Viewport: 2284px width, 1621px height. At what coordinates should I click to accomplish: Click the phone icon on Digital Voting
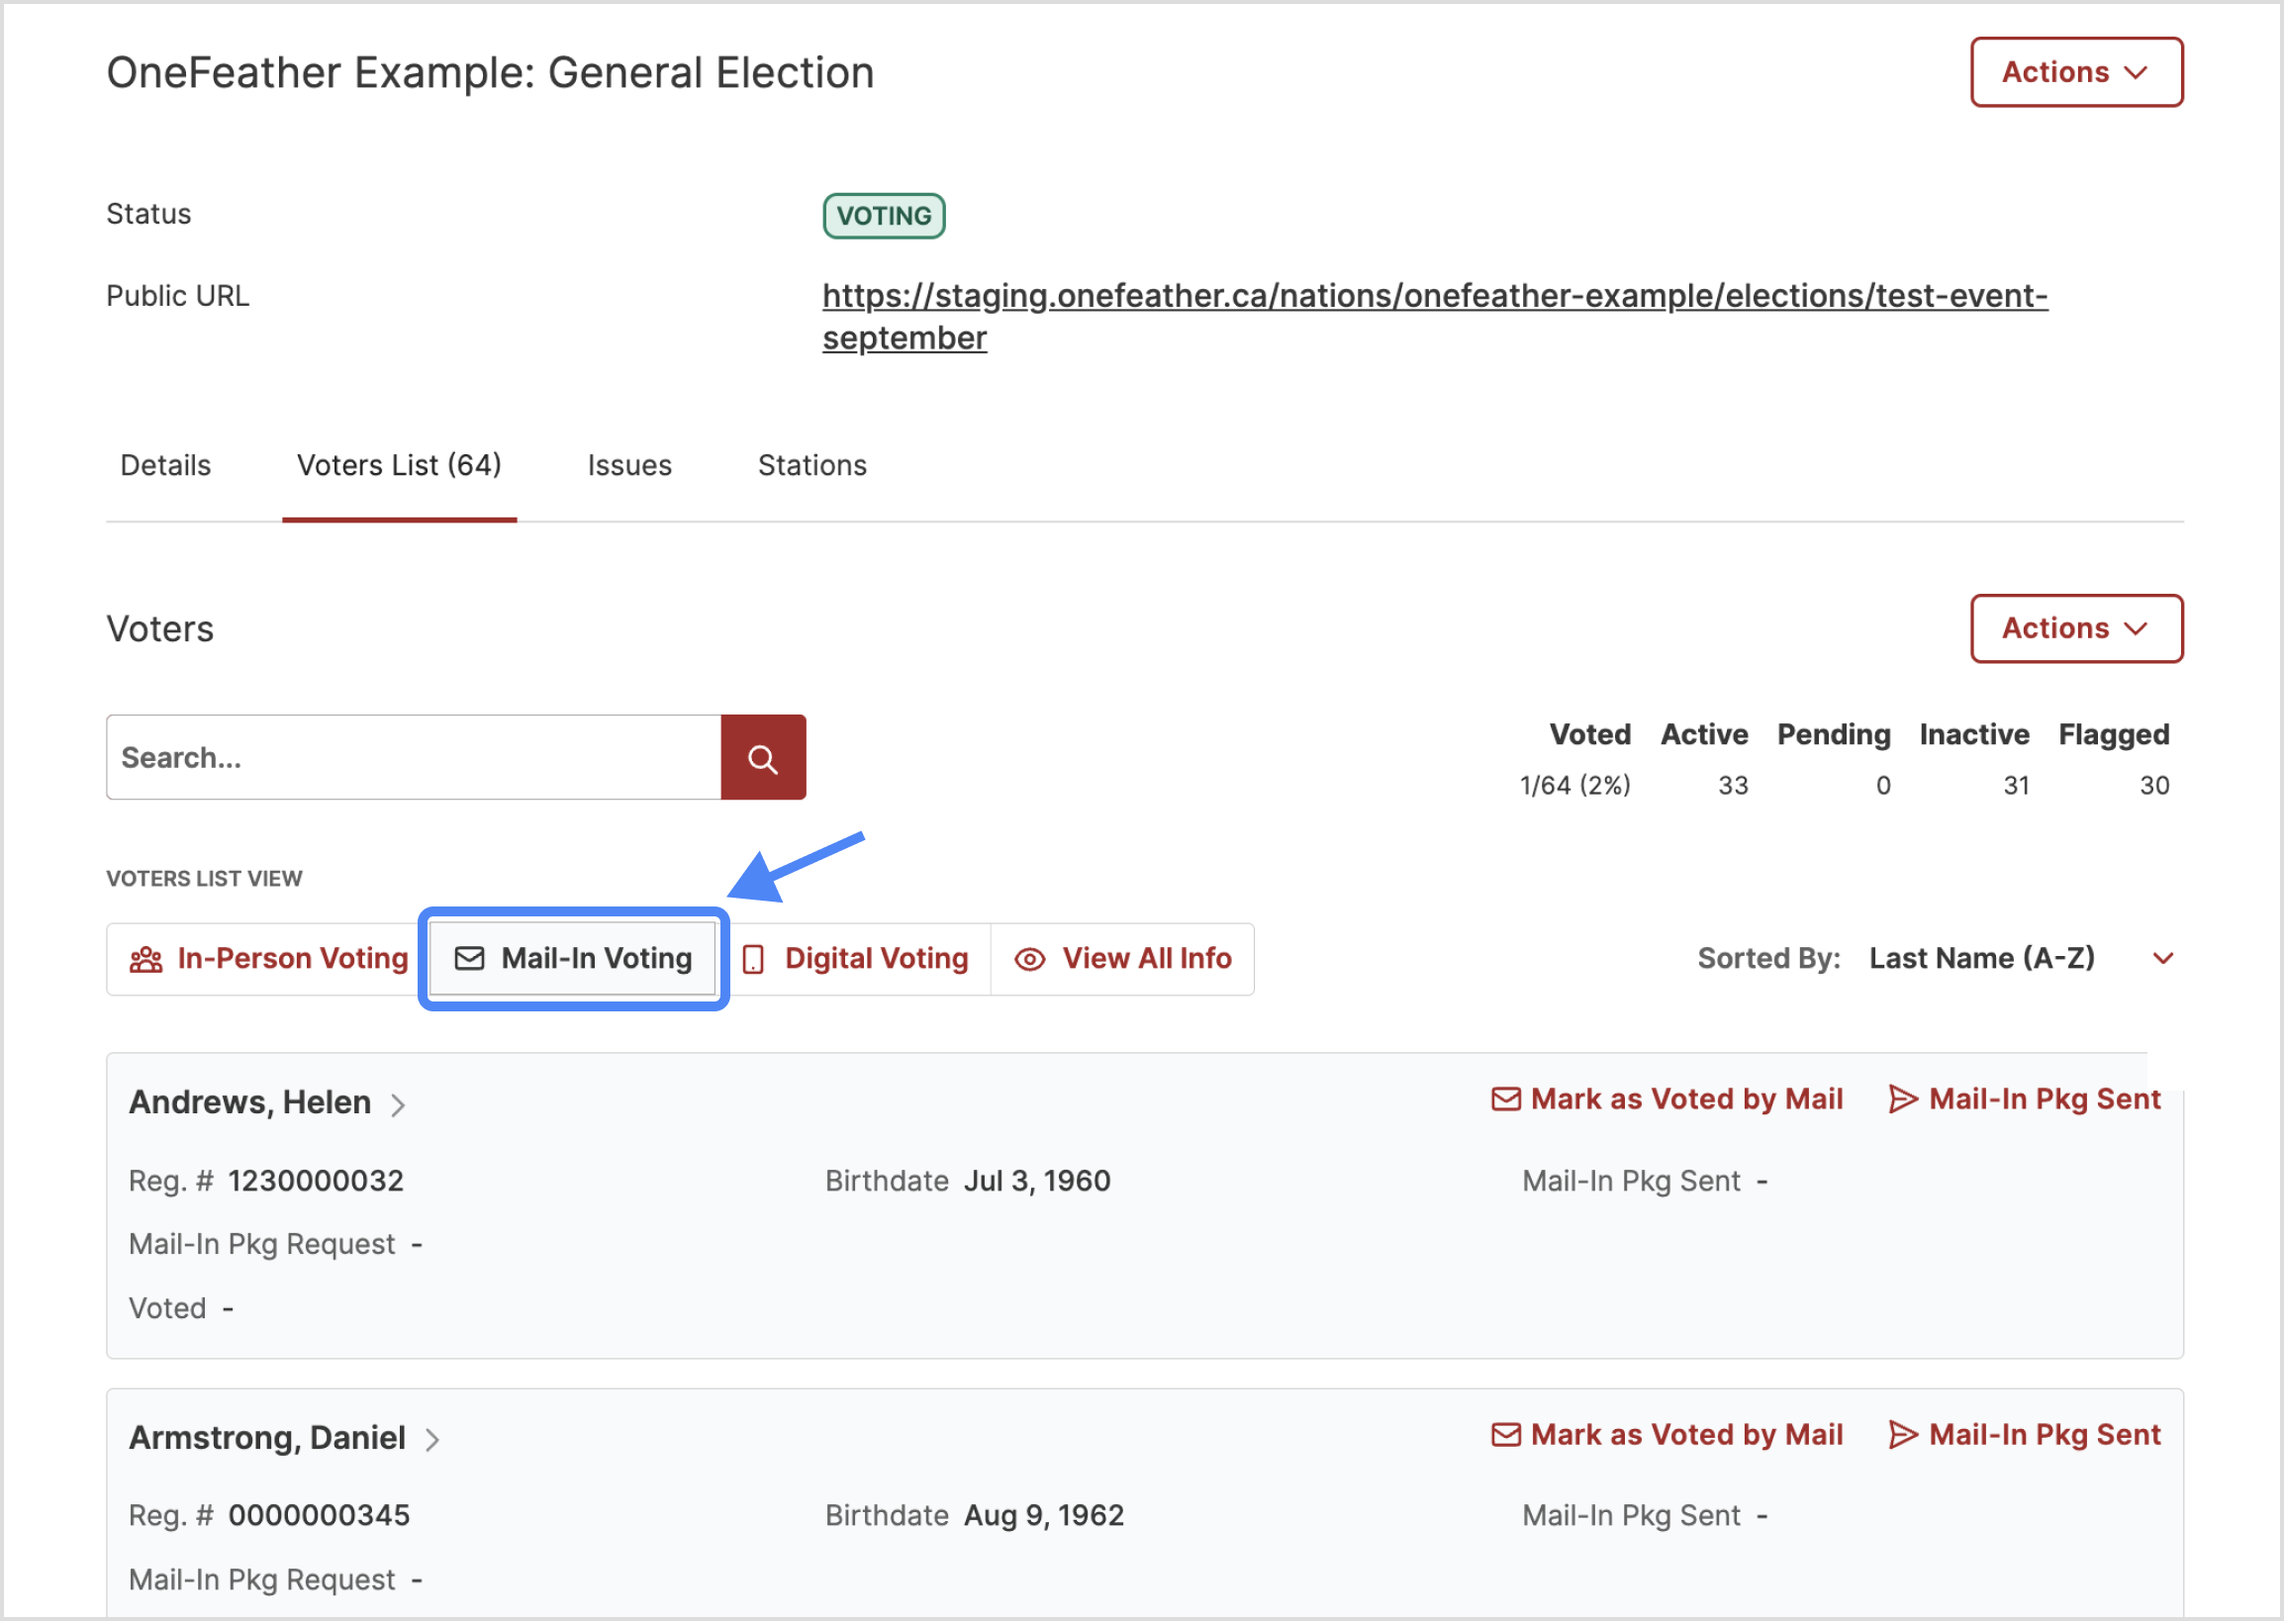click(x=754, y=959)
